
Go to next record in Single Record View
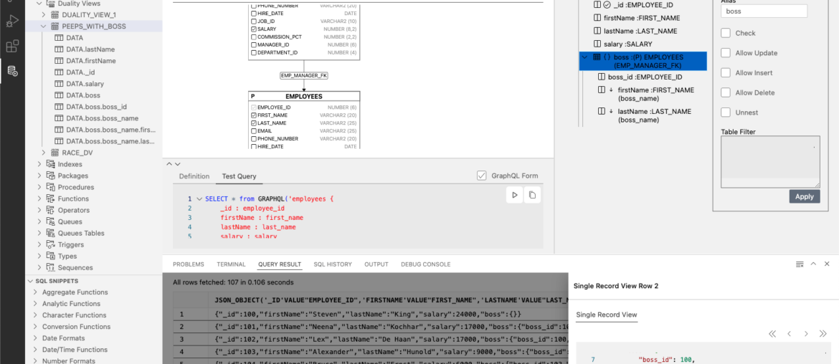(806, 333)
